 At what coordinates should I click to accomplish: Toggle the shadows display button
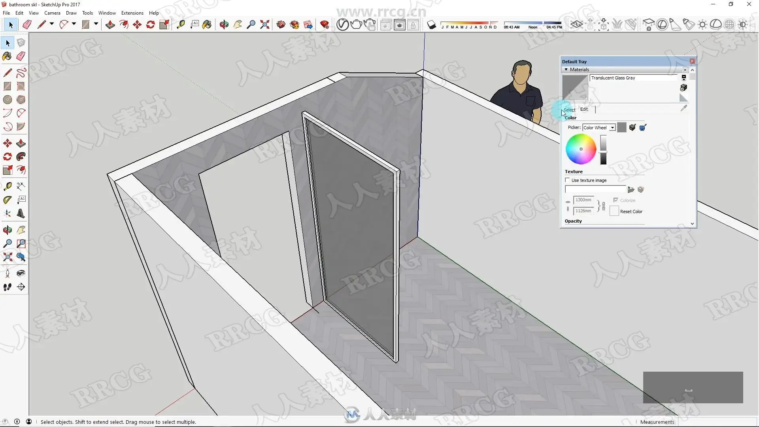tap(432, 25)
